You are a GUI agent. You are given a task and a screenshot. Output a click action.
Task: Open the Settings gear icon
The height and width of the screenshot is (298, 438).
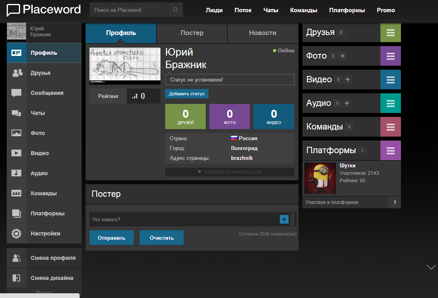point(17,233)
